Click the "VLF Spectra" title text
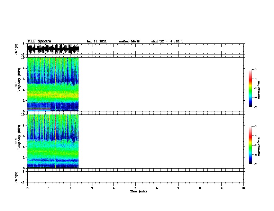This screenshot has height=211, width=274. click(x=39, y=41)
